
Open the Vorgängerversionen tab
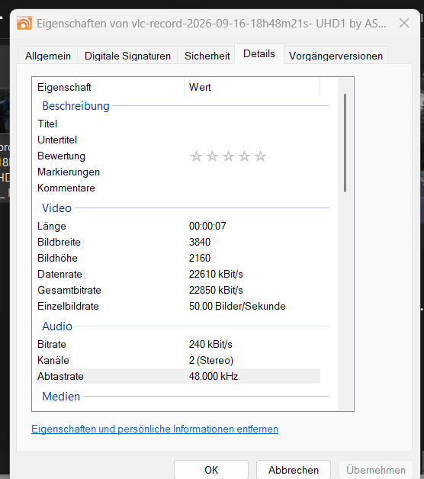[x=336, y=56]
